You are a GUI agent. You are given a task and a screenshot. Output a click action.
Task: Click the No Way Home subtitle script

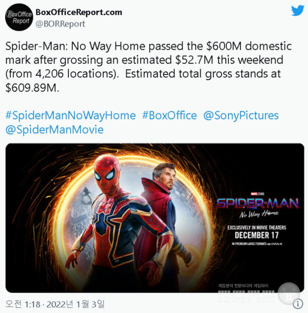(x=259, y=214)
